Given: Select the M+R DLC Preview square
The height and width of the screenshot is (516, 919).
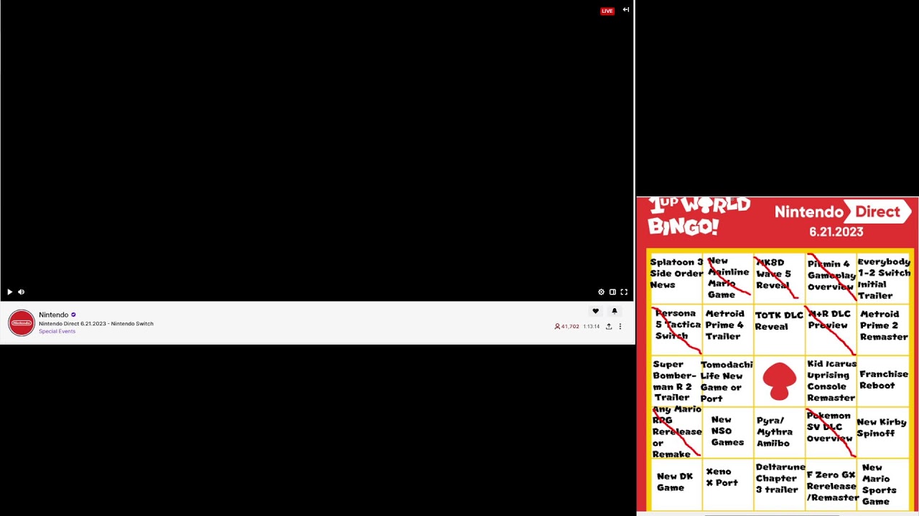Looking at the screenshot, I should tap(829, 330).
